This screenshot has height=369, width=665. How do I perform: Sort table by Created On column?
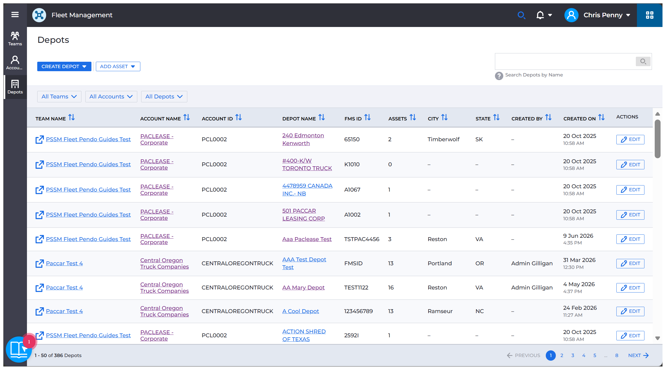coord(601,118)
